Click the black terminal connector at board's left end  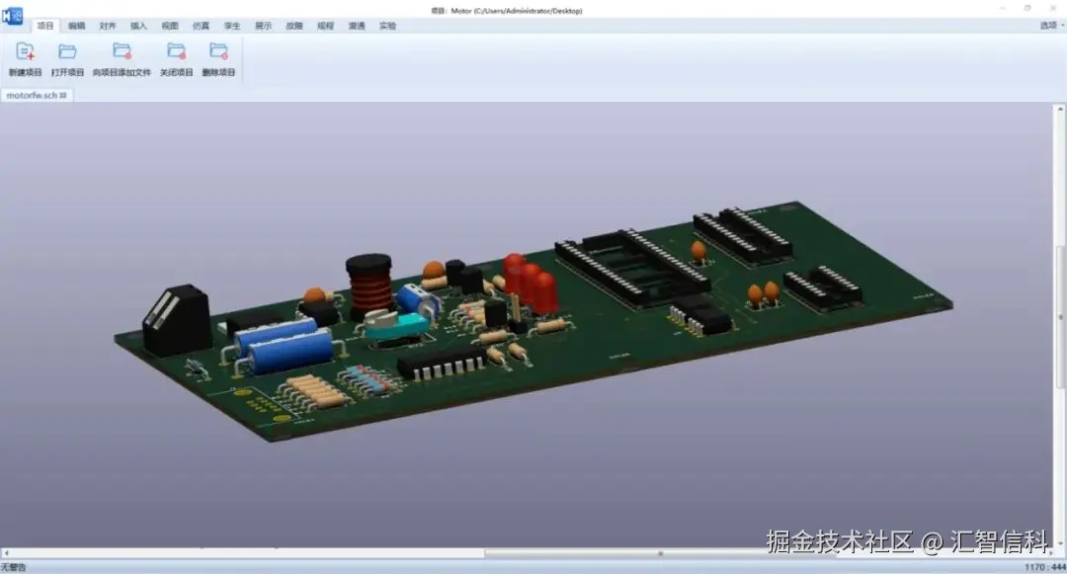click(x=176, y=320)
